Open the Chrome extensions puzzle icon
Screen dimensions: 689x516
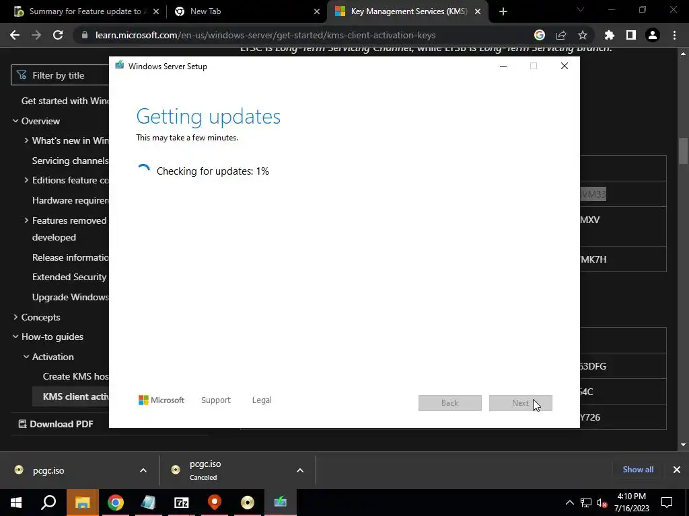[610, 35]
